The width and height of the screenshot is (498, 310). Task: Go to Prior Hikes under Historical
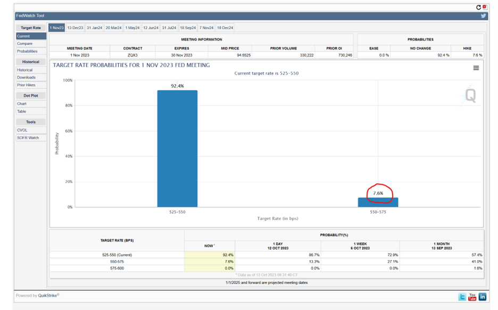tap(26, 85)
